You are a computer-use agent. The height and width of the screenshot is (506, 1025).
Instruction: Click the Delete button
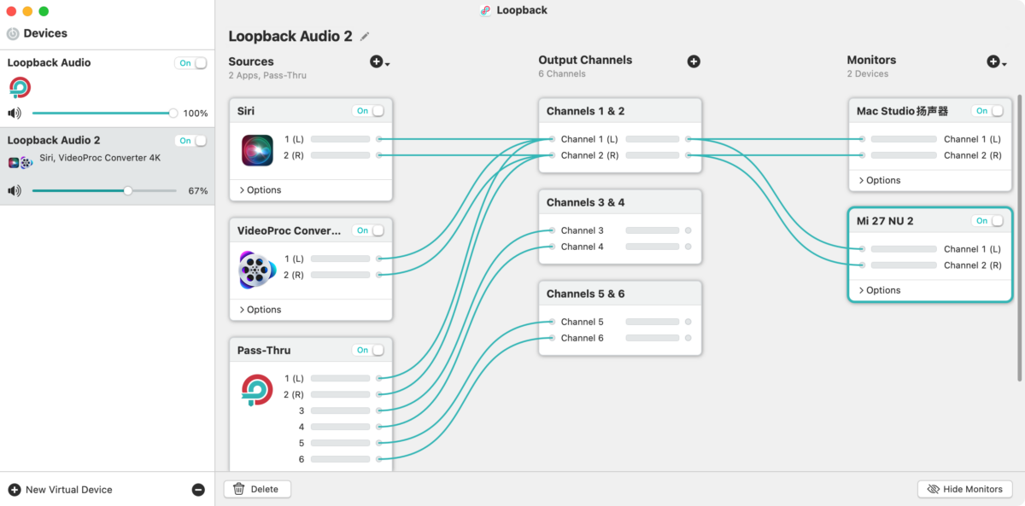click(257, 489)
